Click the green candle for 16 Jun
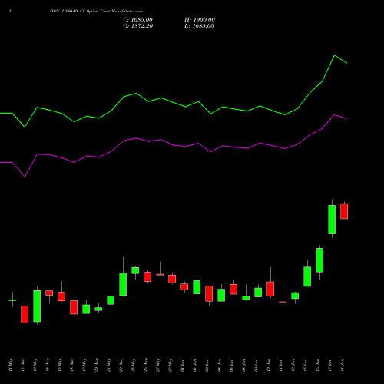Screen dimensions: 384x384 pyautogui.click(x=319, y=260)
